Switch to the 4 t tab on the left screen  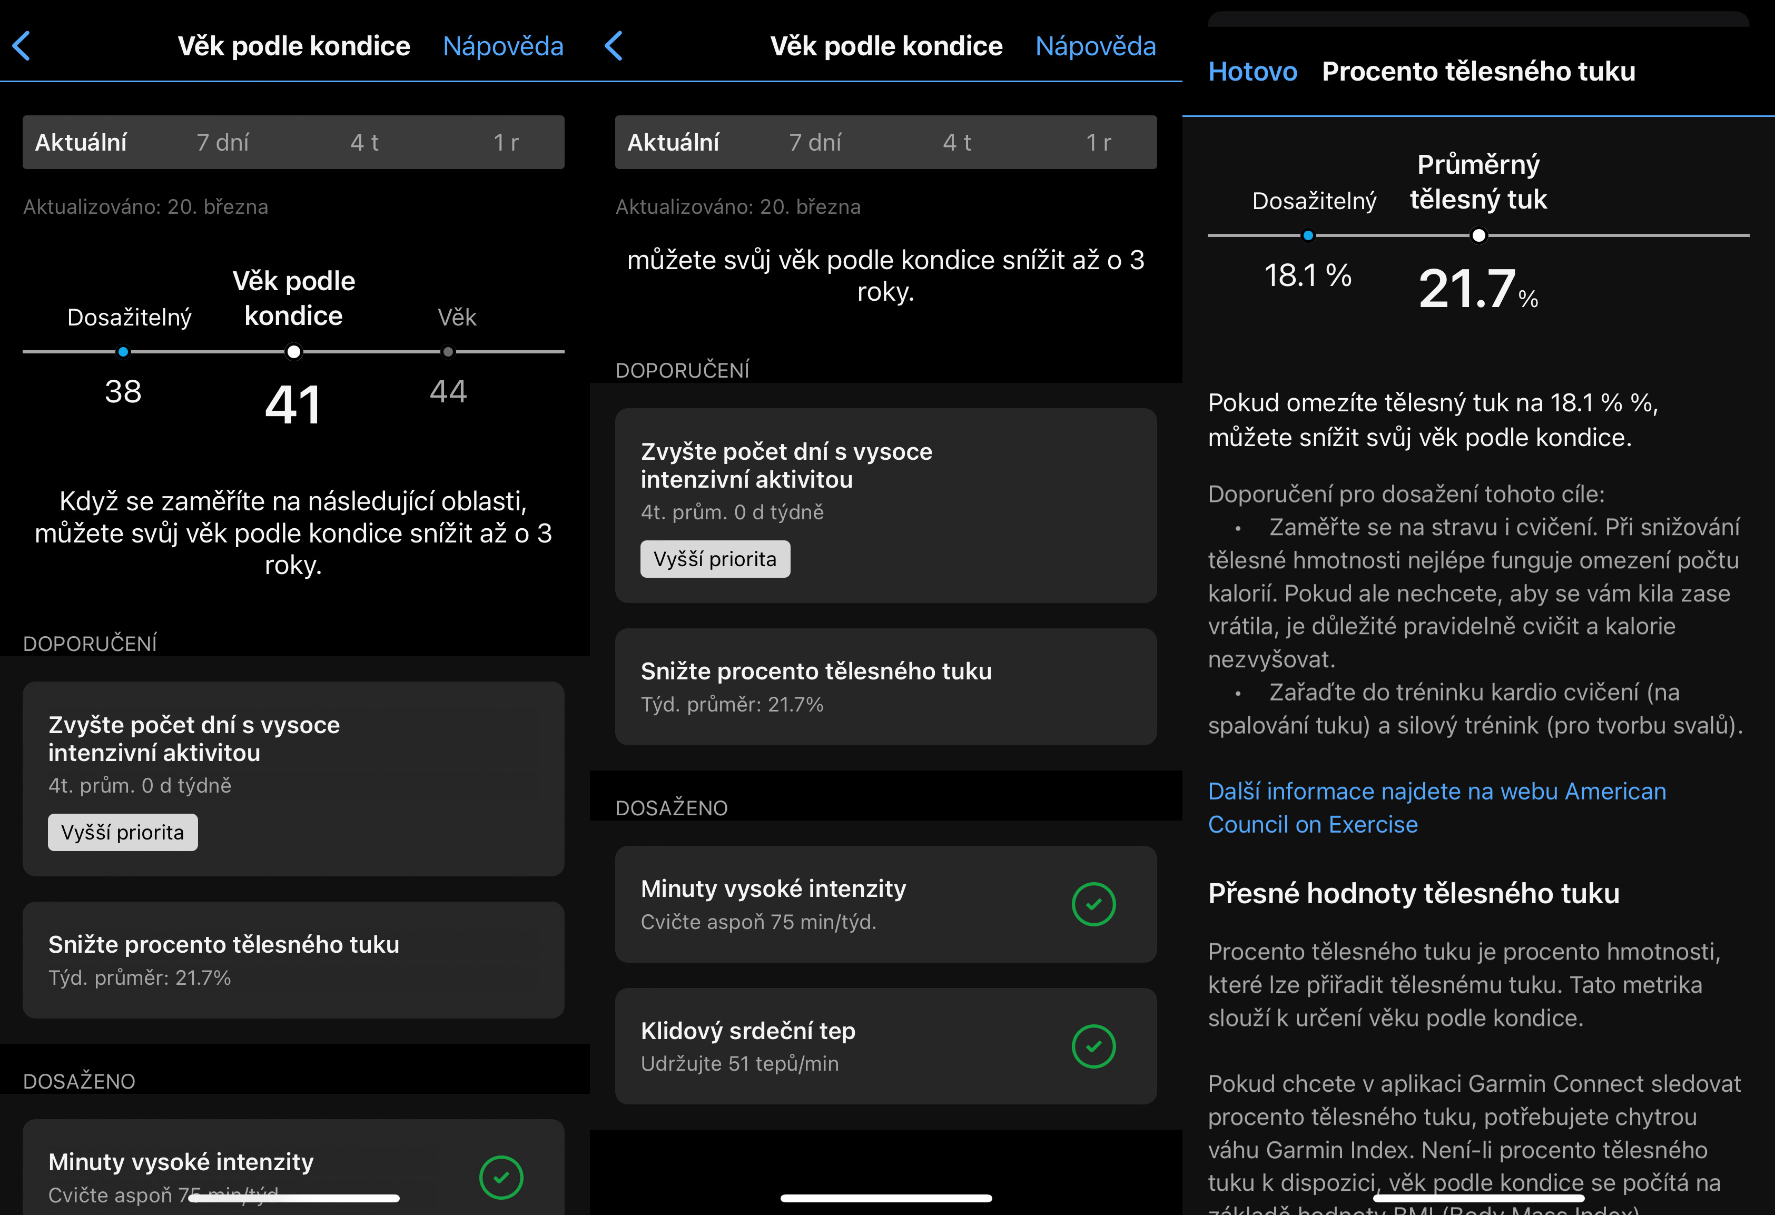(364, 143)
